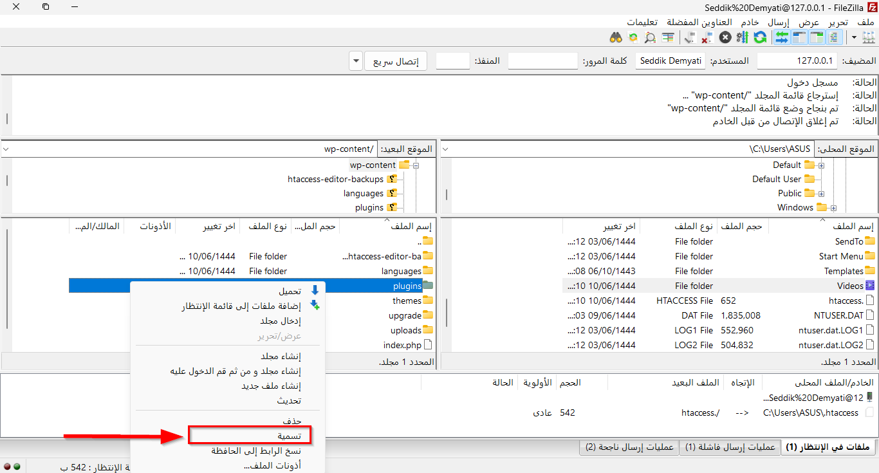This screenshot has width=879, height=473.
Task: Expand the Windows folder tree node
Action: pos(833,208)
